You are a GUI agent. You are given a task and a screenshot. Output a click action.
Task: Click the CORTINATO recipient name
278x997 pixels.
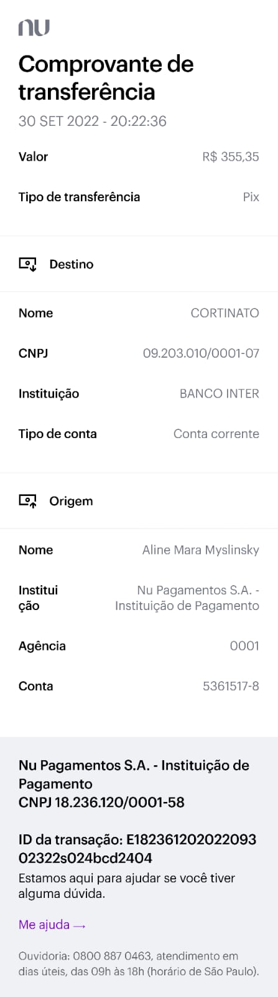pos(225,313)
